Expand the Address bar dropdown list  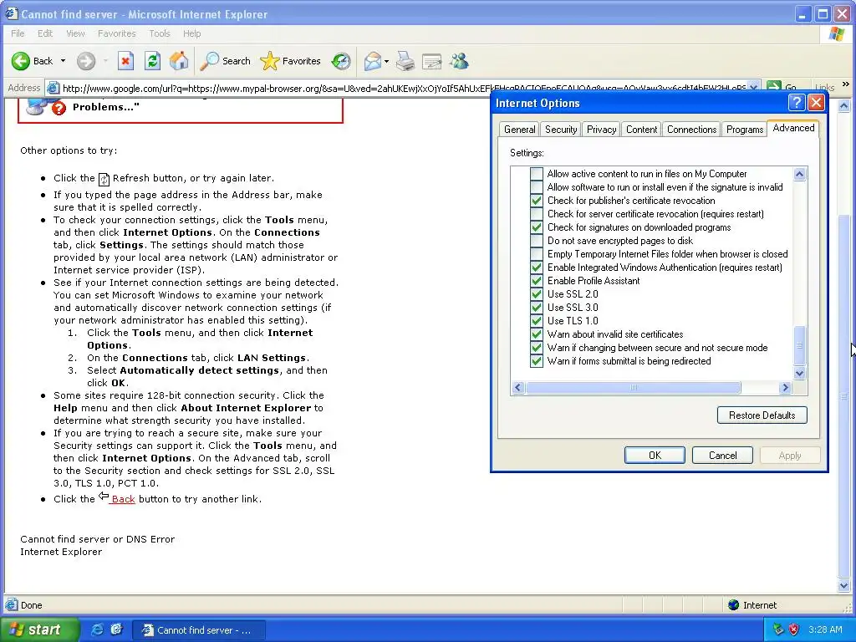tap(754, 87)
